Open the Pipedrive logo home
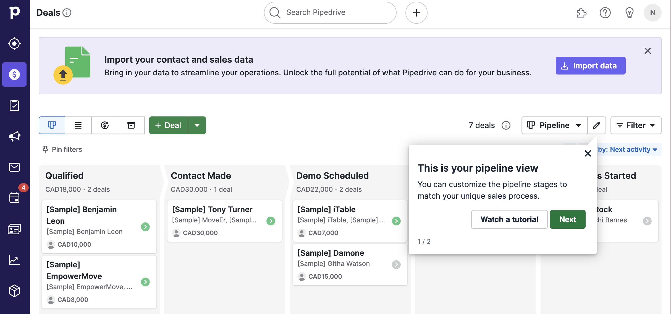The image size is (671, 314). click(14, 12)
